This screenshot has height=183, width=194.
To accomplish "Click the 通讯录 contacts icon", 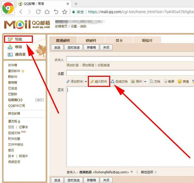I will 10,54.
